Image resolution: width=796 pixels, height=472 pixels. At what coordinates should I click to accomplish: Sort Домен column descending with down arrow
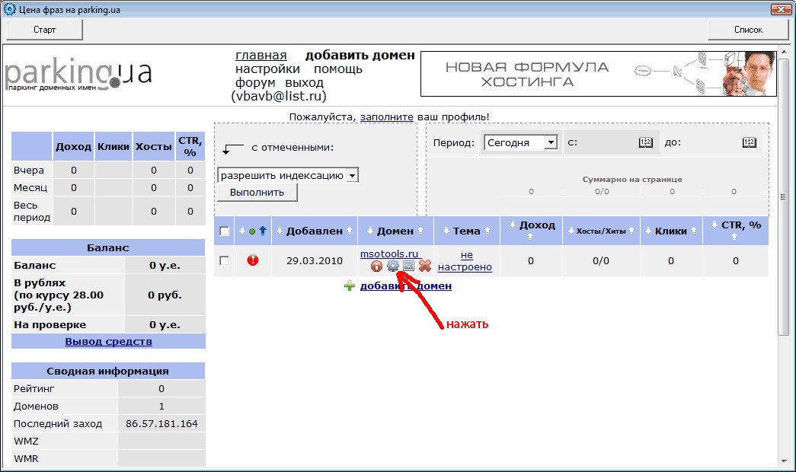click(x=370, y=231)
